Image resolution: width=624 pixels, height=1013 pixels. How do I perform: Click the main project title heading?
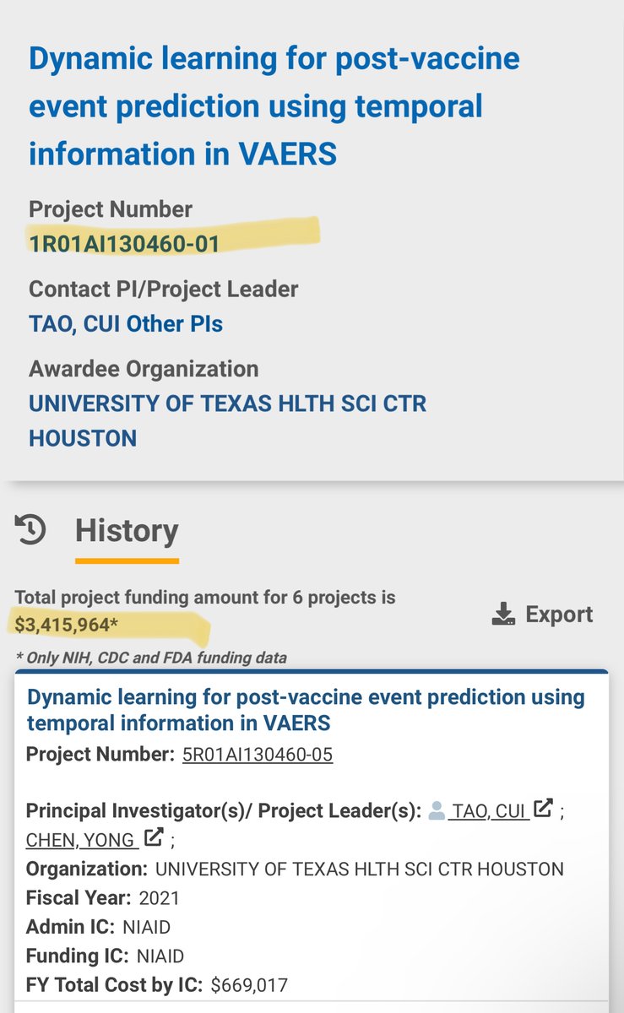[274, 106]
